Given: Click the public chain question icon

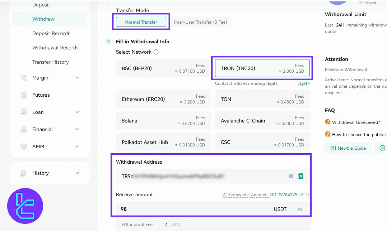Looking at the screenshot, I should coord(327,134).
